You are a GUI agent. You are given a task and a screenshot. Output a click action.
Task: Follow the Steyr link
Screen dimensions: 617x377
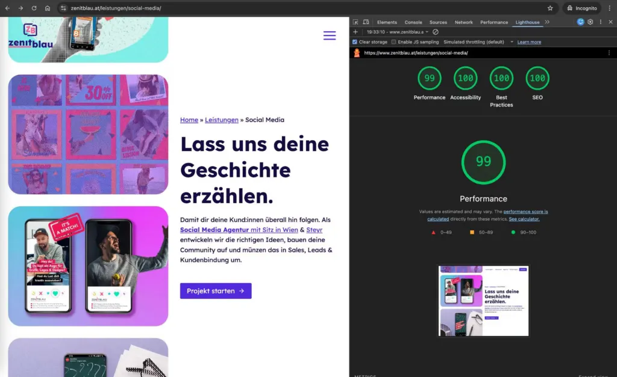coord(314,230)
